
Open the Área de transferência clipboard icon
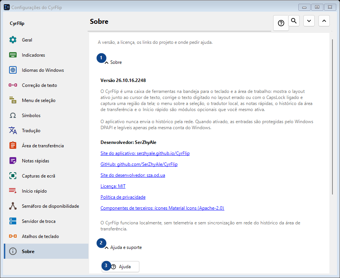pyautogui.click(x=13, y=145)
